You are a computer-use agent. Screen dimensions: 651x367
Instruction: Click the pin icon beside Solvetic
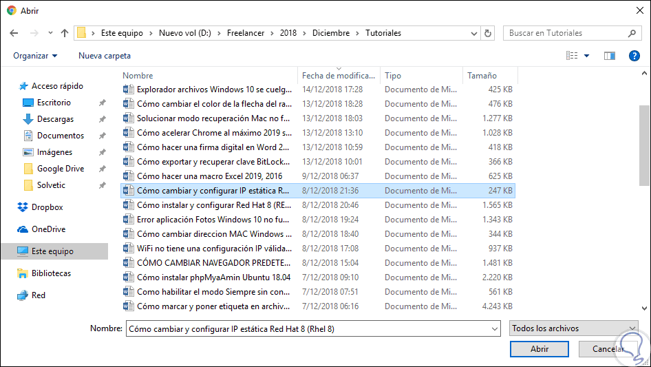pyautogui.click(x=102, y=185)
